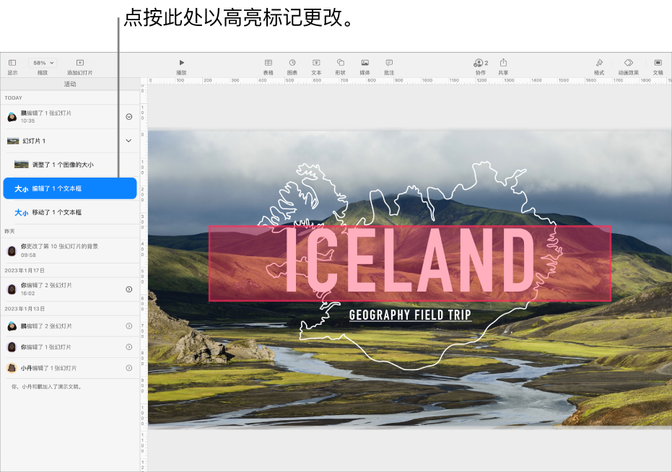Expand the 你编辑了 1 张幻灯片 entry

pos(128,347)
